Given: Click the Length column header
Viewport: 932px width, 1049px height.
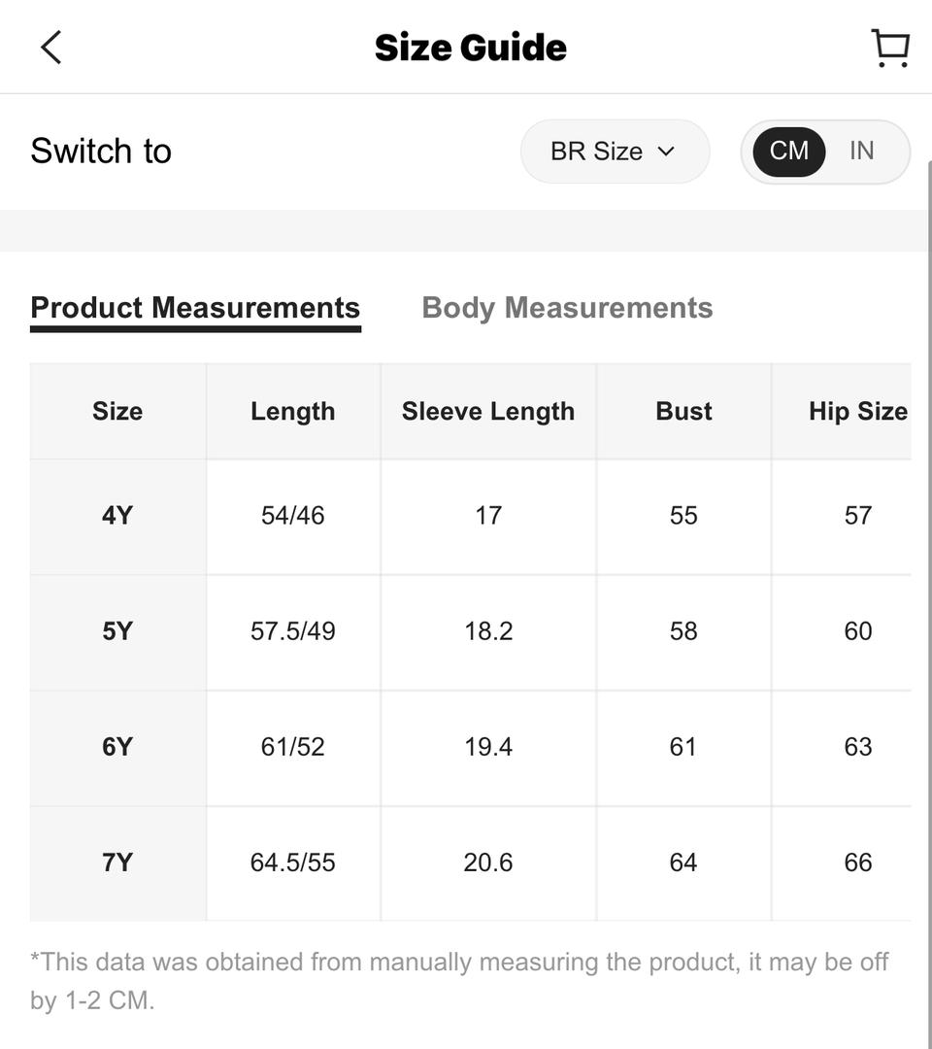Looking at the screenshot, I should point(293,411).
